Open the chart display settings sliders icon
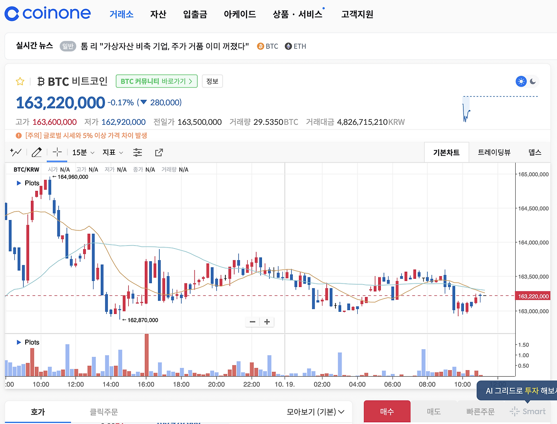This screenshot has width=557, height=424. pos(138,152)
